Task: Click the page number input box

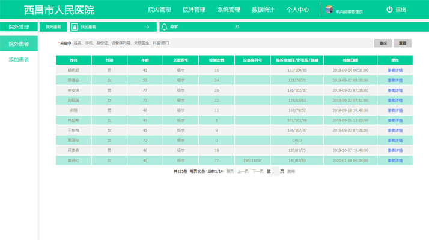Action: tap(275, 172)
